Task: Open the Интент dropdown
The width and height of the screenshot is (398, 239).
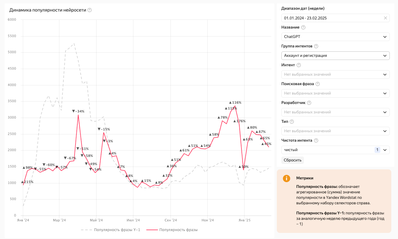Action: (335, 74)
